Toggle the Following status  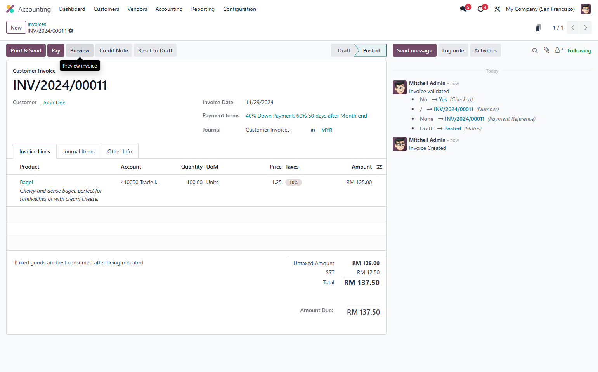(x=579, y=50)
